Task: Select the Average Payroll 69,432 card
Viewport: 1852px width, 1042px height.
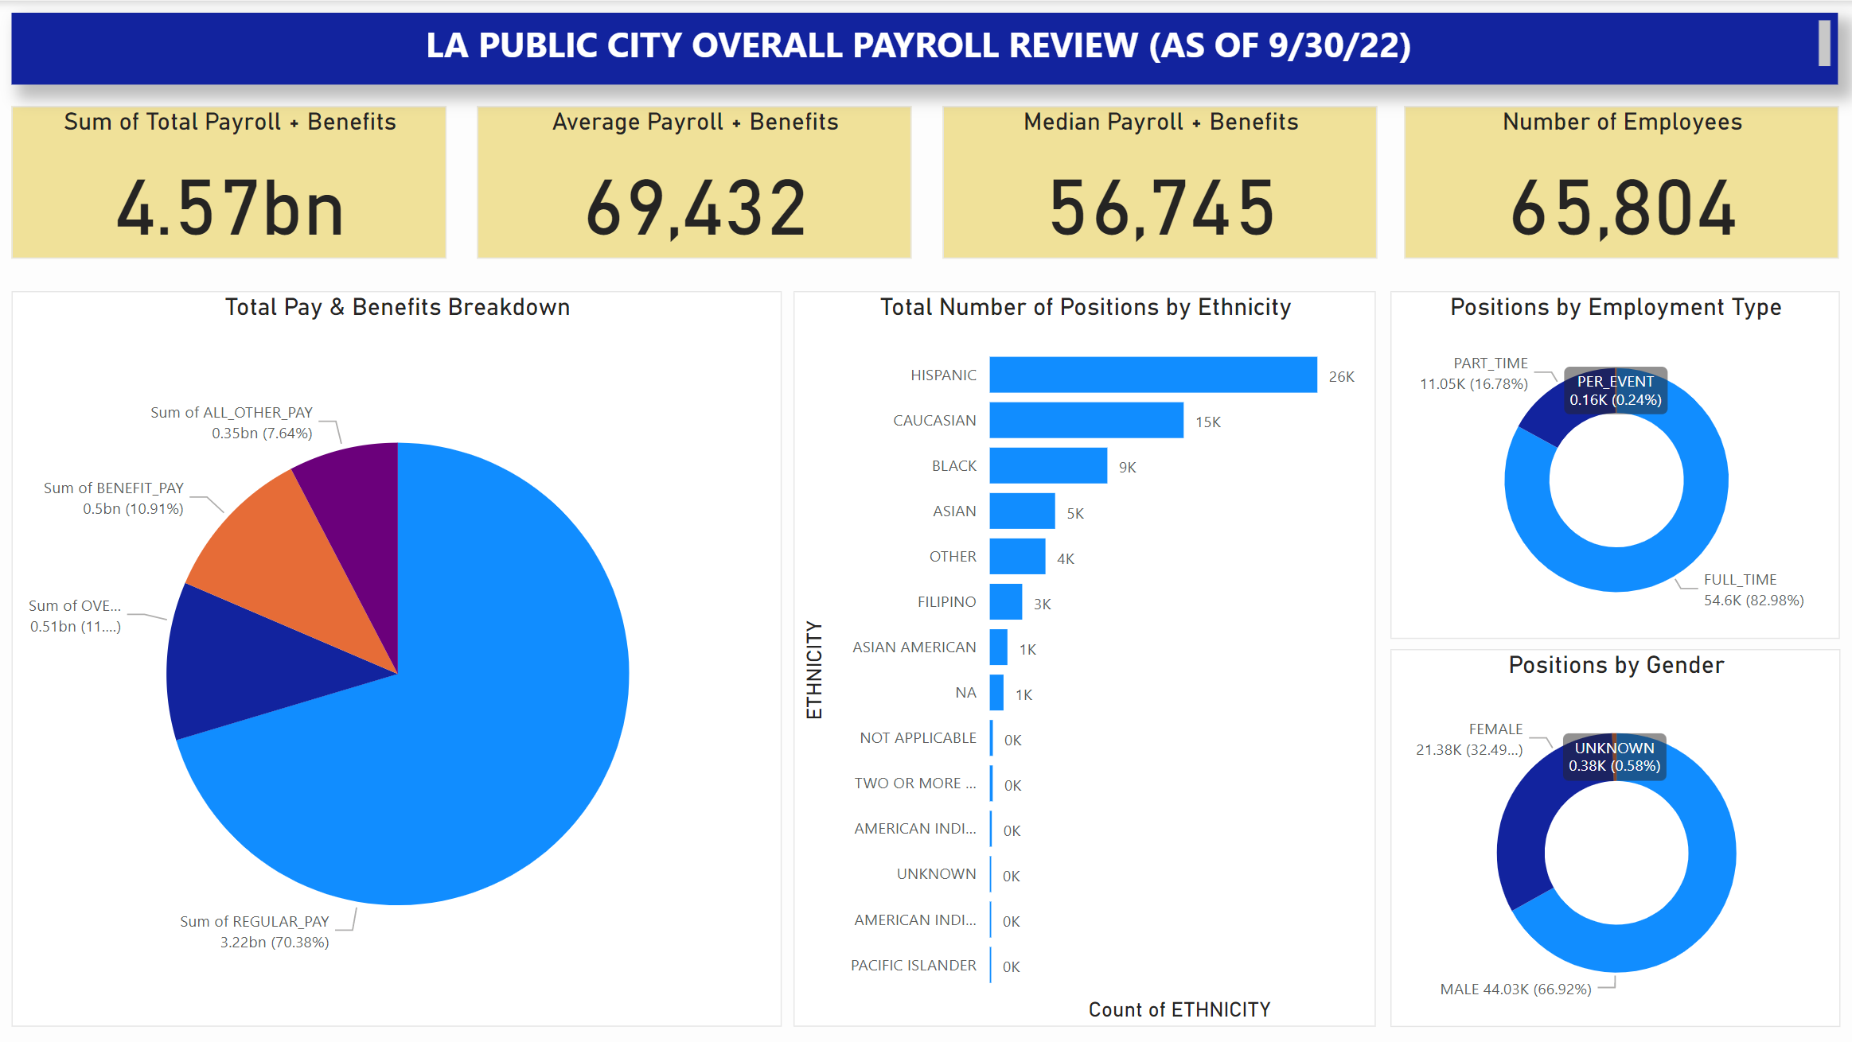Action: click(694, 182)
